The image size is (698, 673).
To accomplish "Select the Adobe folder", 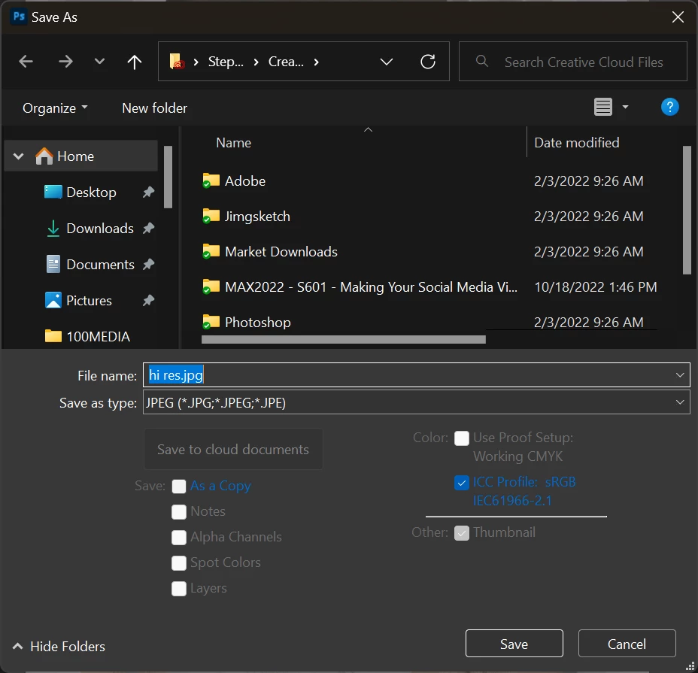I will pyautogui.click(x=245, y=181).
